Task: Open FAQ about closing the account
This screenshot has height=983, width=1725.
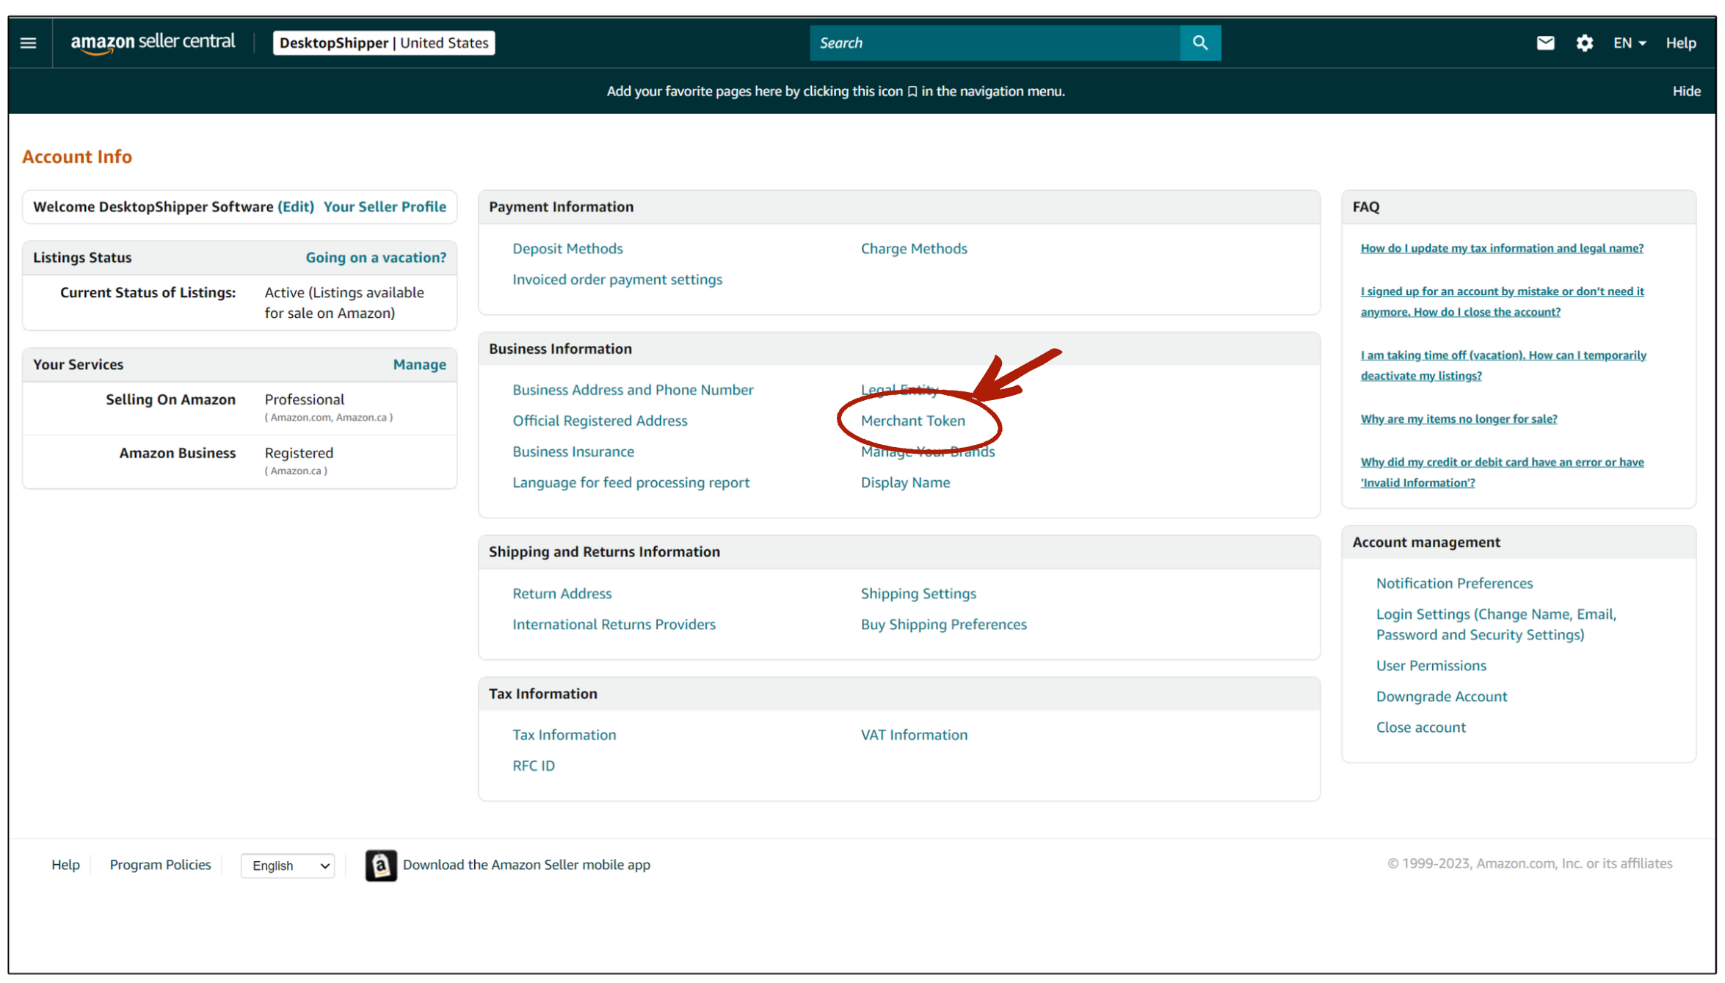Action: tap(1502, 302)
